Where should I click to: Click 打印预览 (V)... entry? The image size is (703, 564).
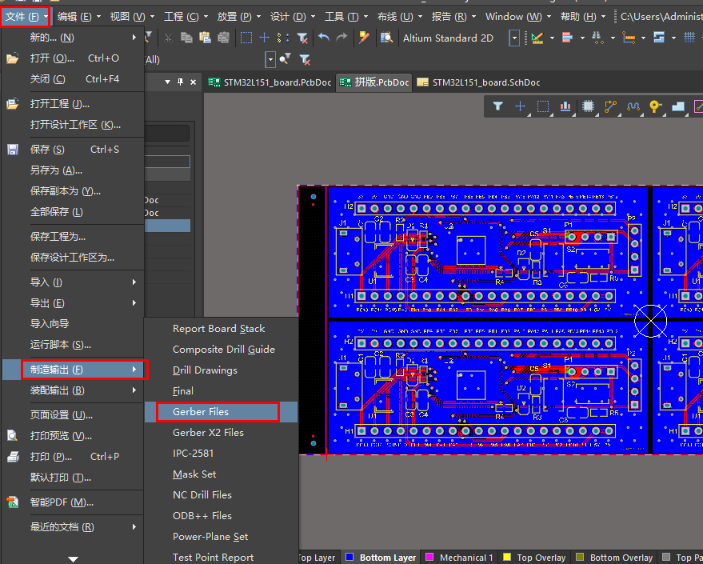(x=74, y=436)
